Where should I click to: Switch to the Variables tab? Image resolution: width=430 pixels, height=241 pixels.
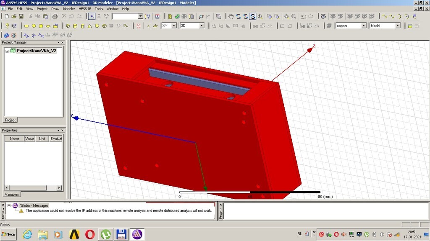coord(12,195)
